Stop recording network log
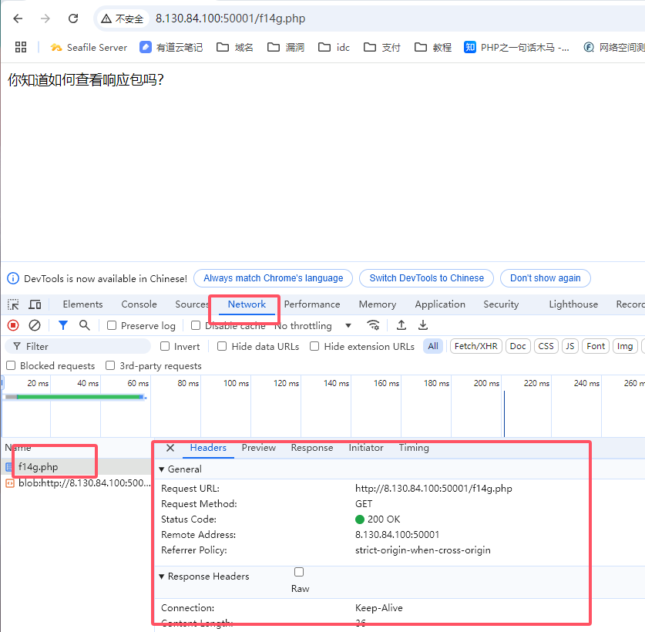The image size is (645, 632). coord(13,325)
